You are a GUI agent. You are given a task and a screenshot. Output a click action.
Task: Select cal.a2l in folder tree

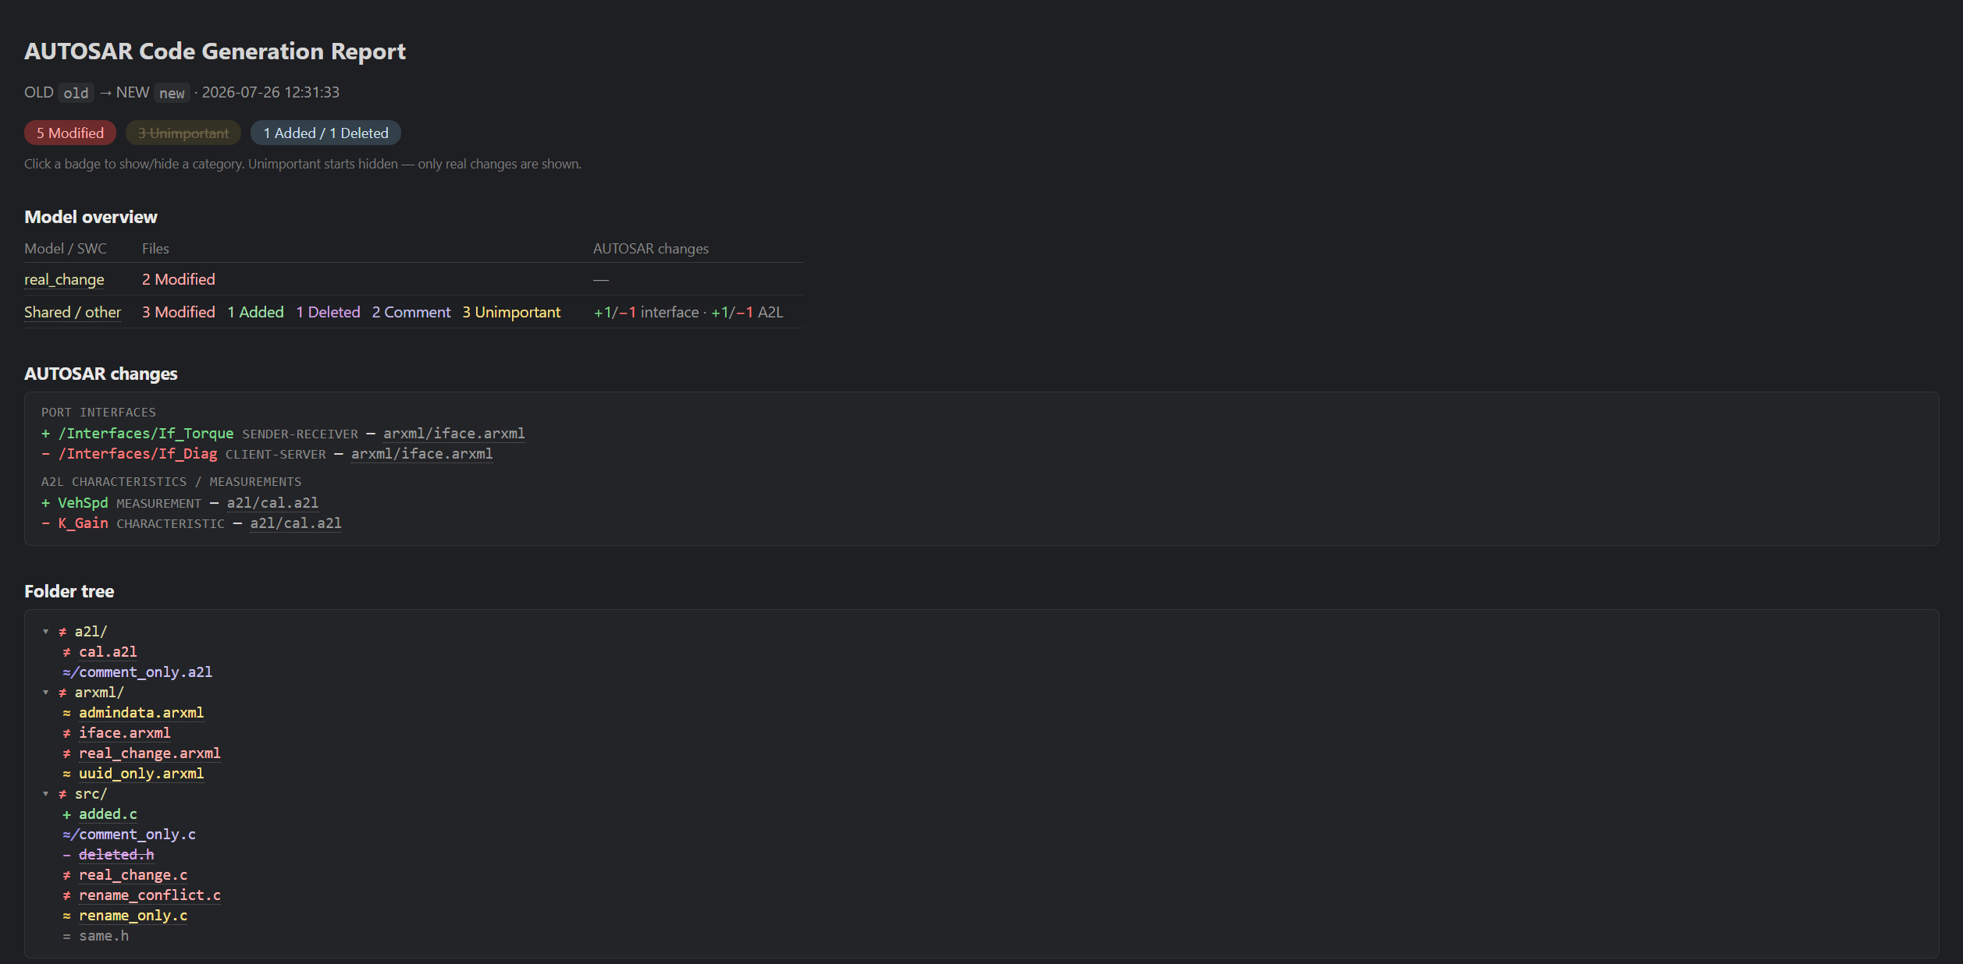tap(108, 651)
